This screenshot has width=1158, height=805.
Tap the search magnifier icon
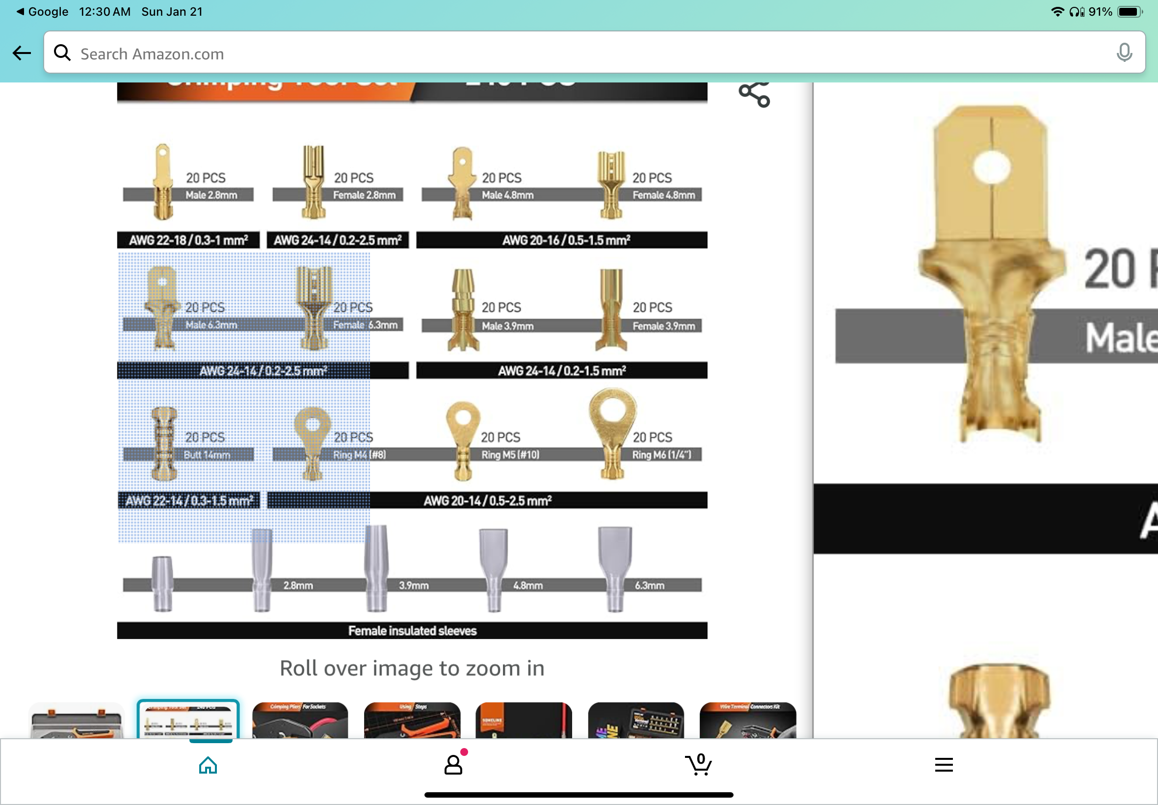[x=62, y=53]
